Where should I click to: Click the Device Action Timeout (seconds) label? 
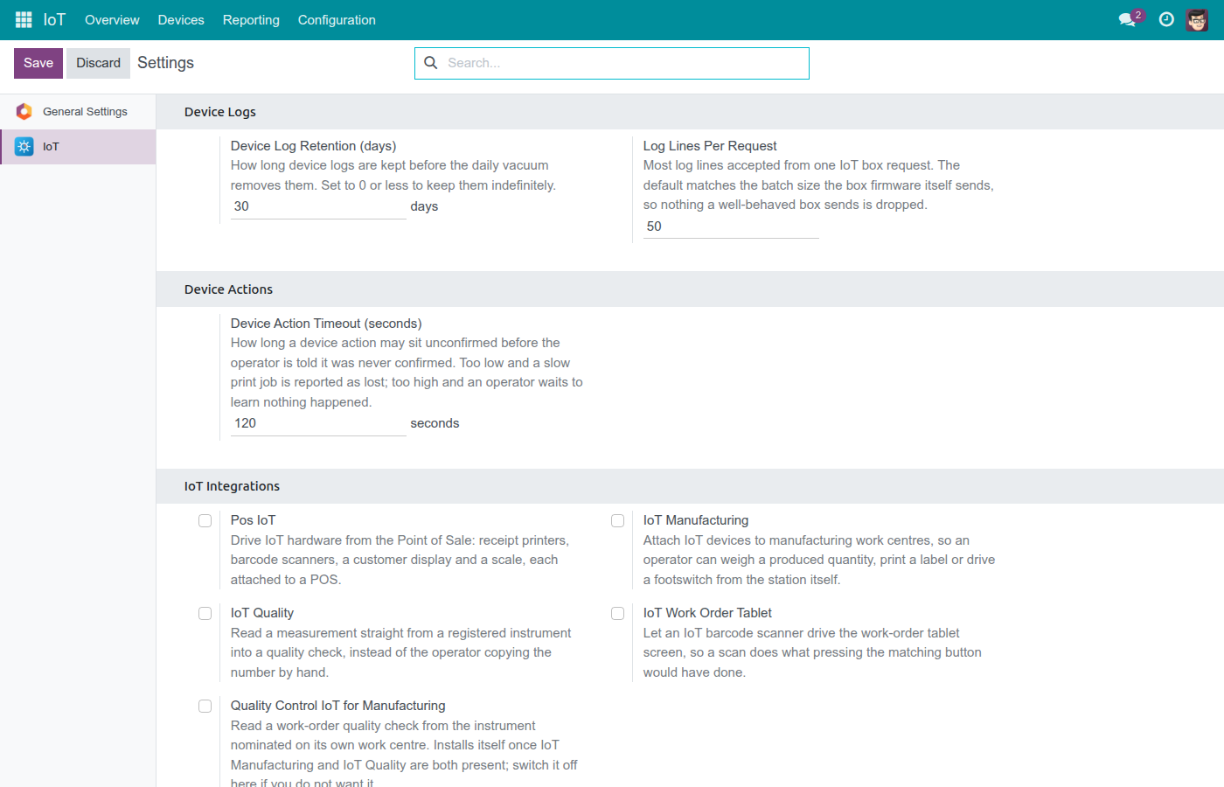[326, 324]
